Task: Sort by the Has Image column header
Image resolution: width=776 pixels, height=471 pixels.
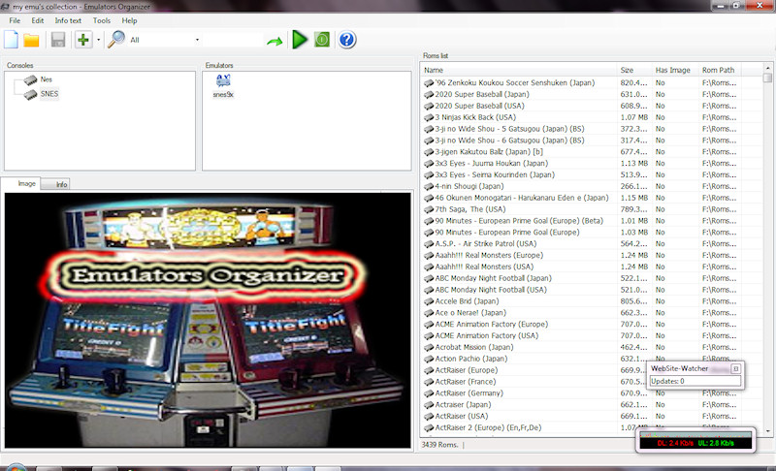Action: point(675,70)
